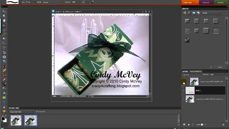Open the layer Opacity dropdown
Viewport: 229px width, 129px height.
(x=218, y=75)
